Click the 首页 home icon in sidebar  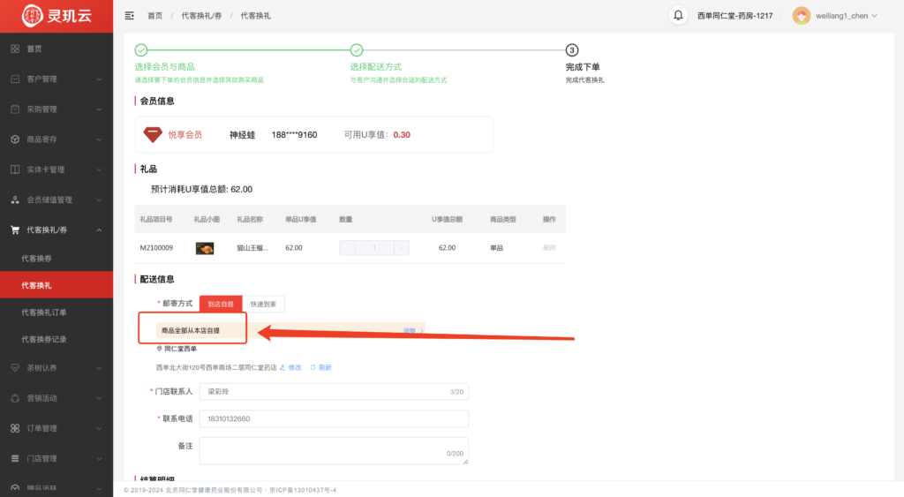point(15,49)
